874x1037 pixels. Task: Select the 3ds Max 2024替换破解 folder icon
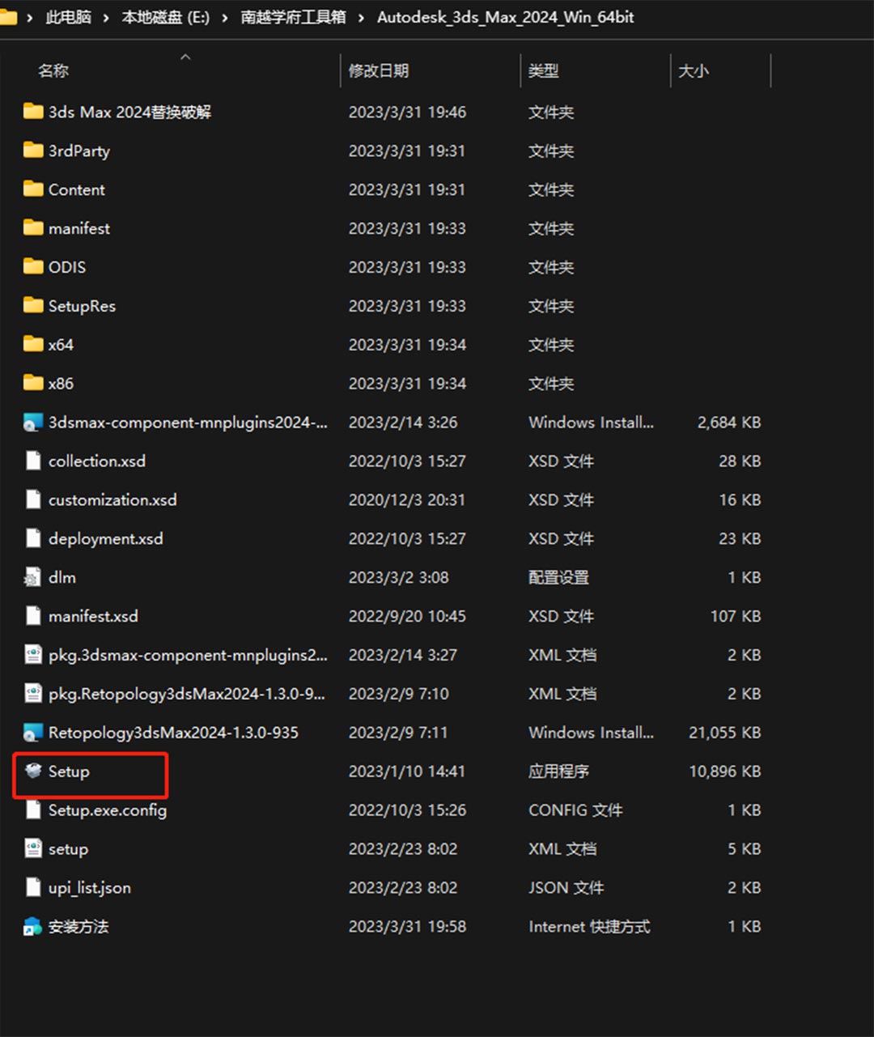[x=33, y=112]
